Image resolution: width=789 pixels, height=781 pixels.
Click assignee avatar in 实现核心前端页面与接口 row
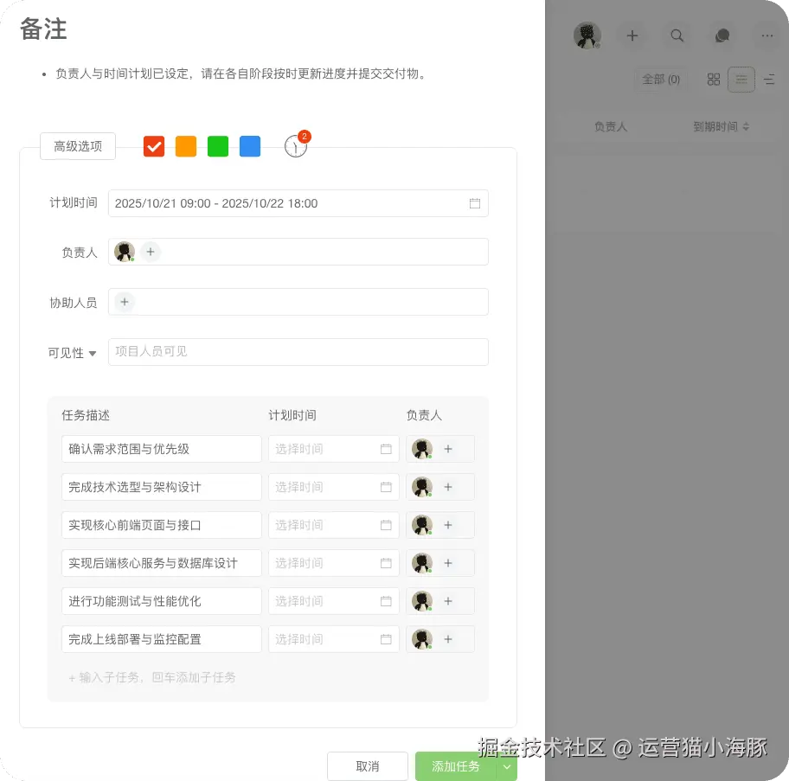click(x=422, y=525)
